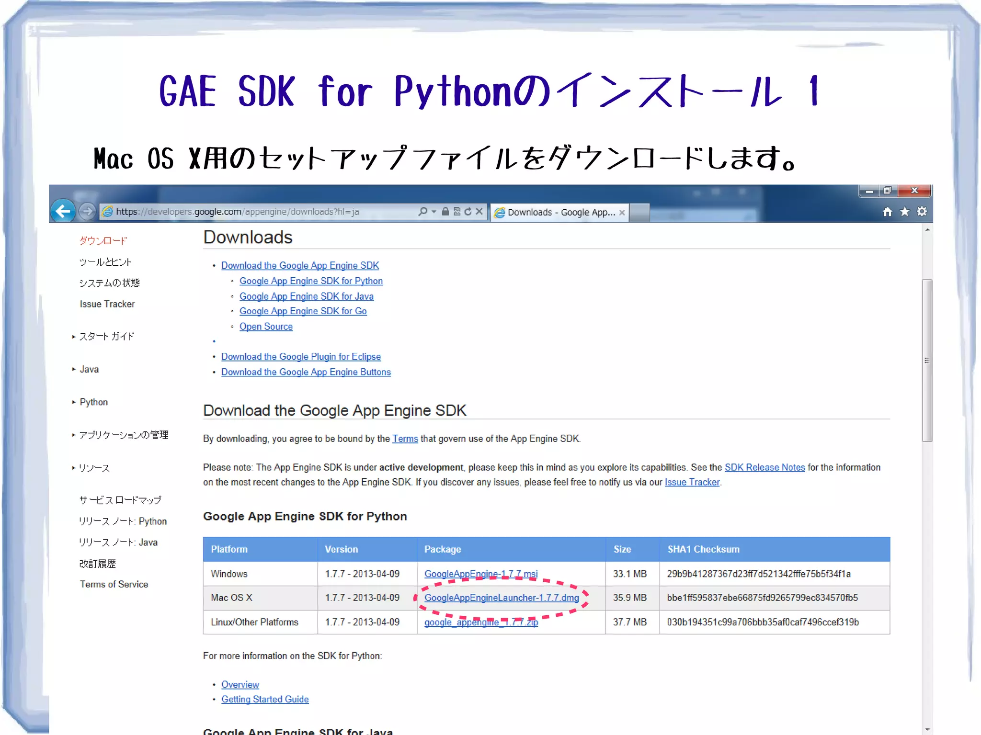Open リリース ノート: Java sidebar link
Viewport: 981px width, 735px height.
[118, 542]
